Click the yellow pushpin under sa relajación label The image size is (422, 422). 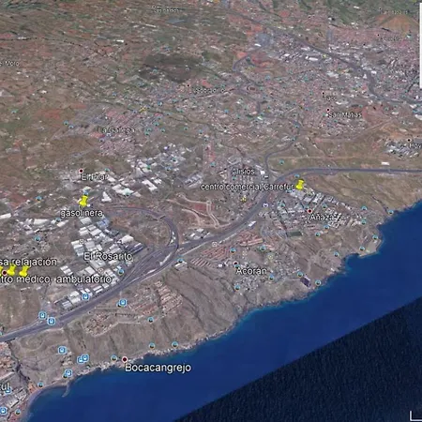11,270
